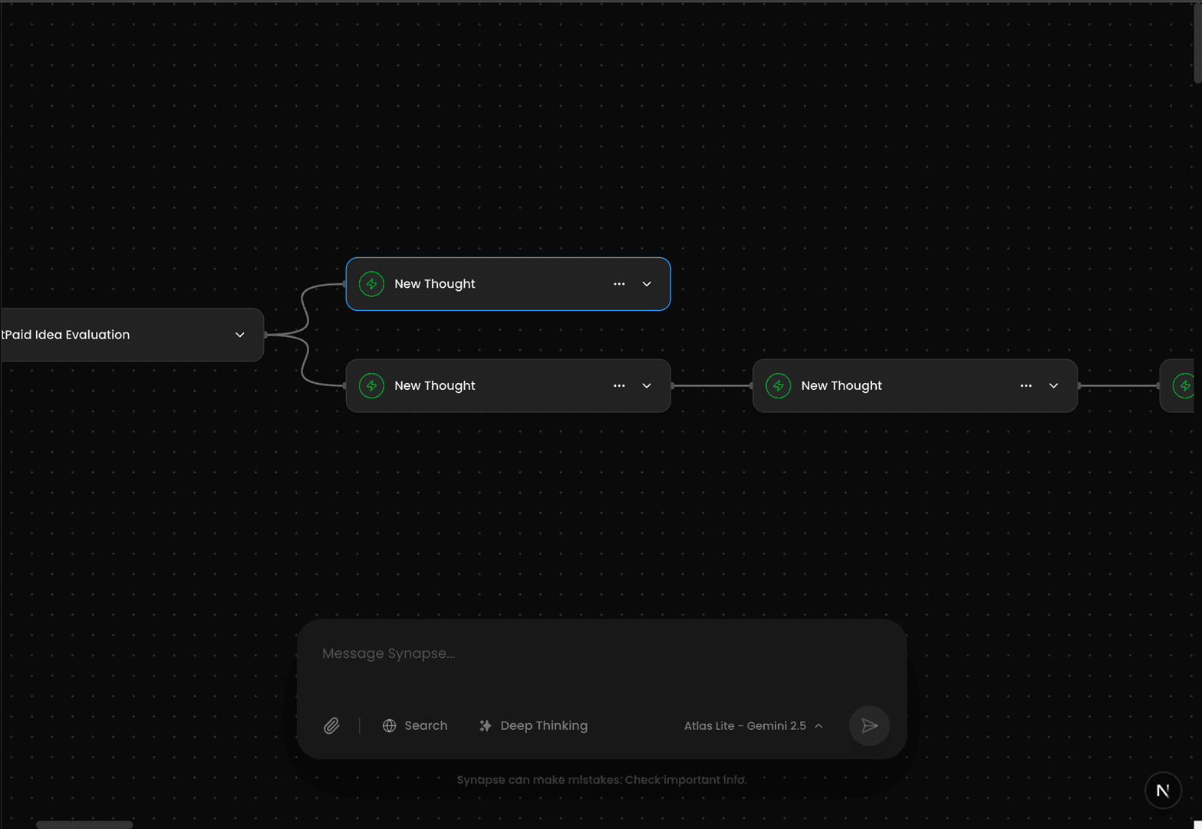1202x829 pixels.
Task: Toggle Deep Thinking mode on
Action: 533,725
